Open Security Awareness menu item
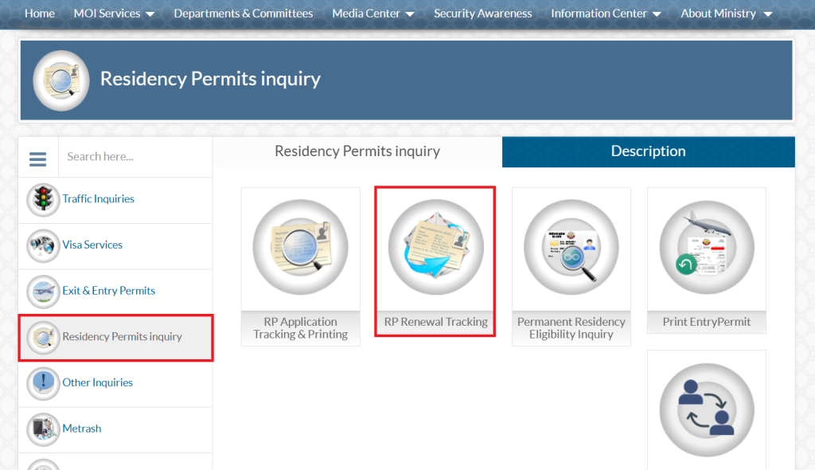Image resolution: width=815 pixels, height=470 pixels. click(483, 13)
